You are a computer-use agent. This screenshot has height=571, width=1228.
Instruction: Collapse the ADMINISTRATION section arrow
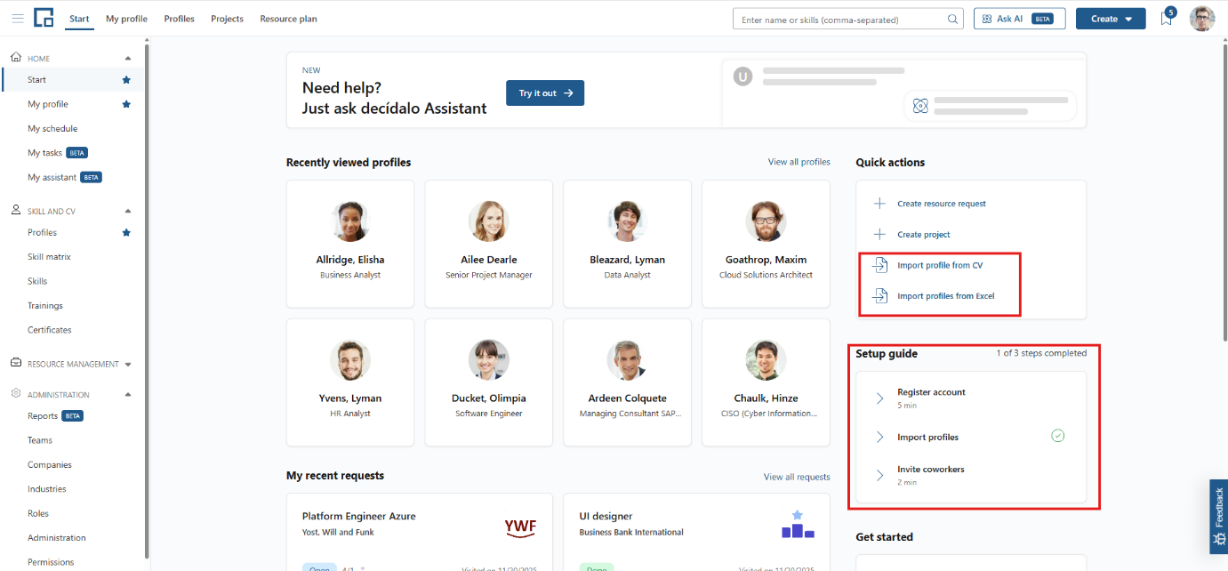(x=127, y=395)
